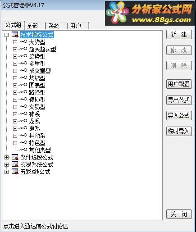The height and width of the screenshot is (232, 196).
Task: Expand the 停损型 node
Action: [x=15, y=100]
